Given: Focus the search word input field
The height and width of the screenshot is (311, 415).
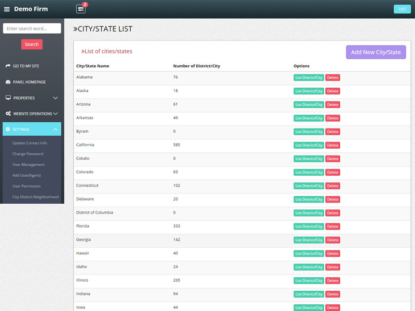Looking at the screenshot, I should 32,29.
